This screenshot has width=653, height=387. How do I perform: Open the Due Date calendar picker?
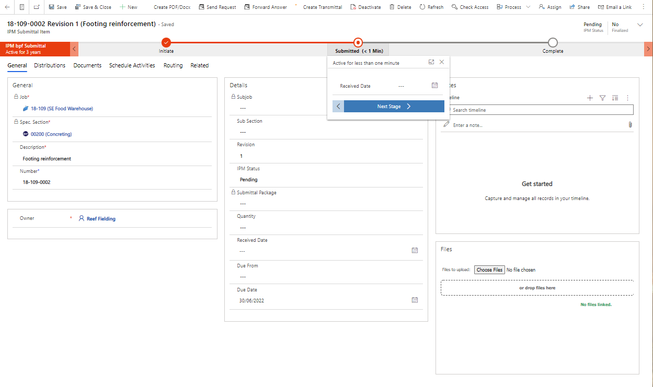(415, 300)
